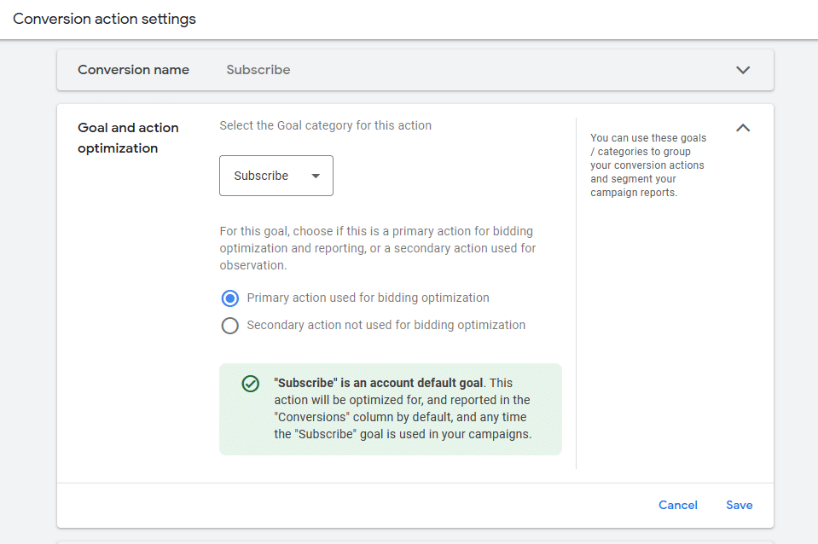Click the partially visible card below Save

[415, 541]
